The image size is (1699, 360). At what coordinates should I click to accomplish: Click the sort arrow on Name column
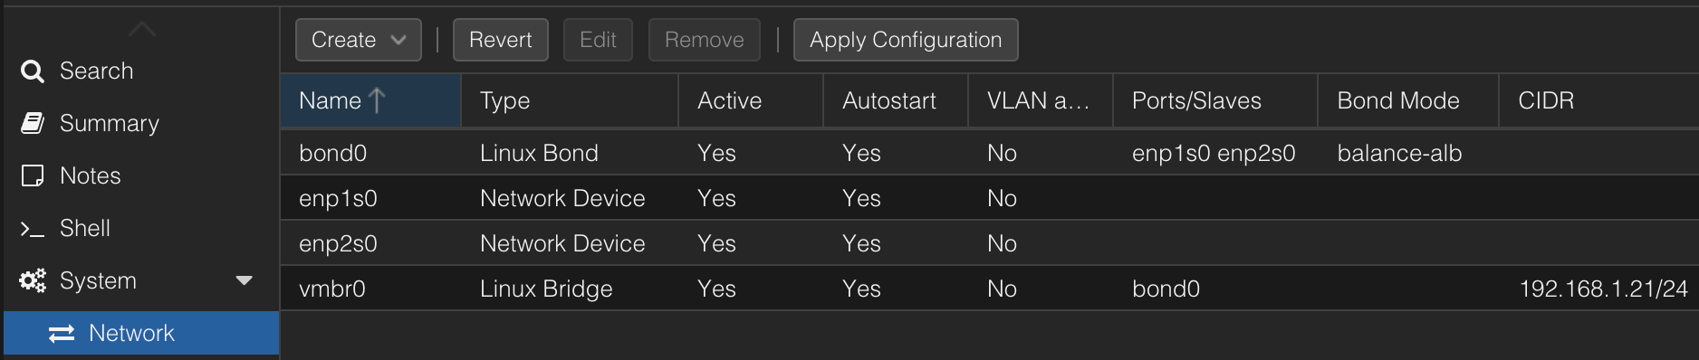tap(377, 100)
